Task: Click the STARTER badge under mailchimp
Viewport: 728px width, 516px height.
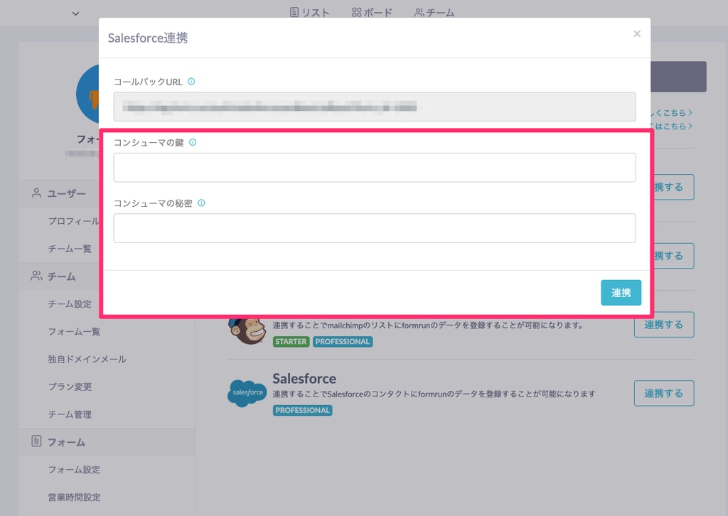Action: [x=291, y=342]
